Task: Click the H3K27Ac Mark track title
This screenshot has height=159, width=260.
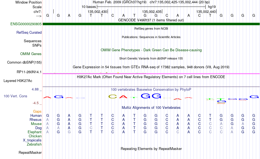Action: pos(151,77)
